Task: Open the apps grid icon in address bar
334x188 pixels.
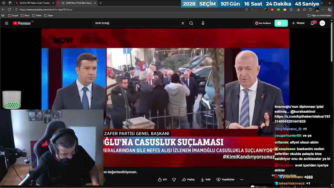Action: (247, 9)
